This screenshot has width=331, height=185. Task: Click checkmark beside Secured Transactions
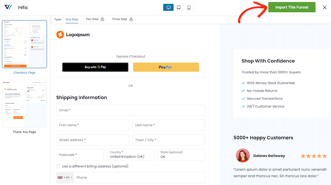point(243,99)
